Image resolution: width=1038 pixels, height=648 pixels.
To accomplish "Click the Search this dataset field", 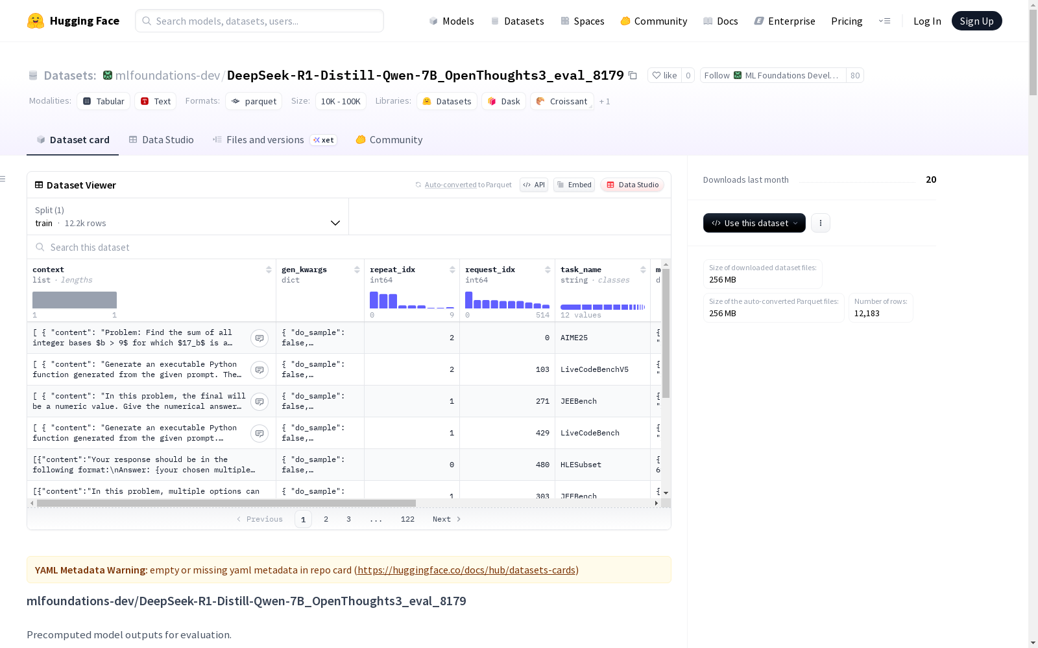I will 349,247.
